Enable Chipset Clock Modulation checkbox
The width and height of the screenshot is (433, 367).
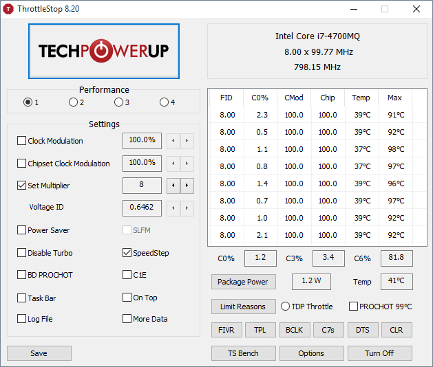[x=21, y=164]
